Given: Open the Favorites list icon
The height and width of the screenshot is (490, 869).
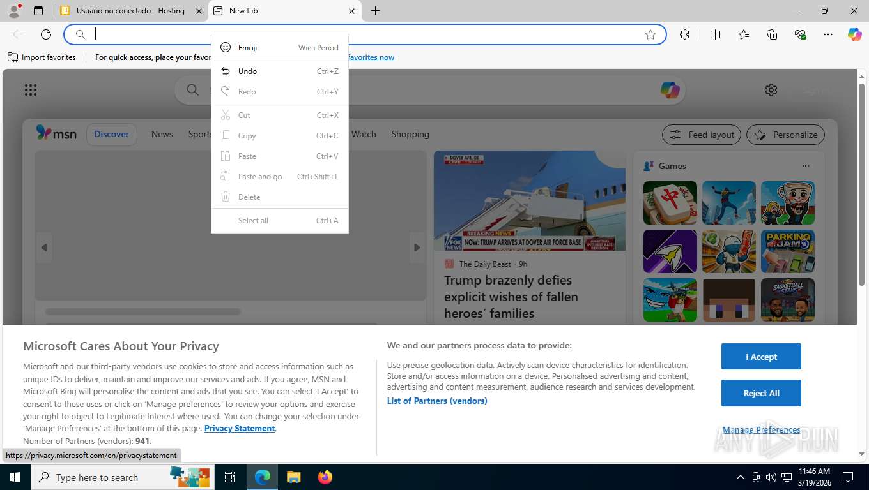Looking at the screenshot, I should tap(744, 34).
